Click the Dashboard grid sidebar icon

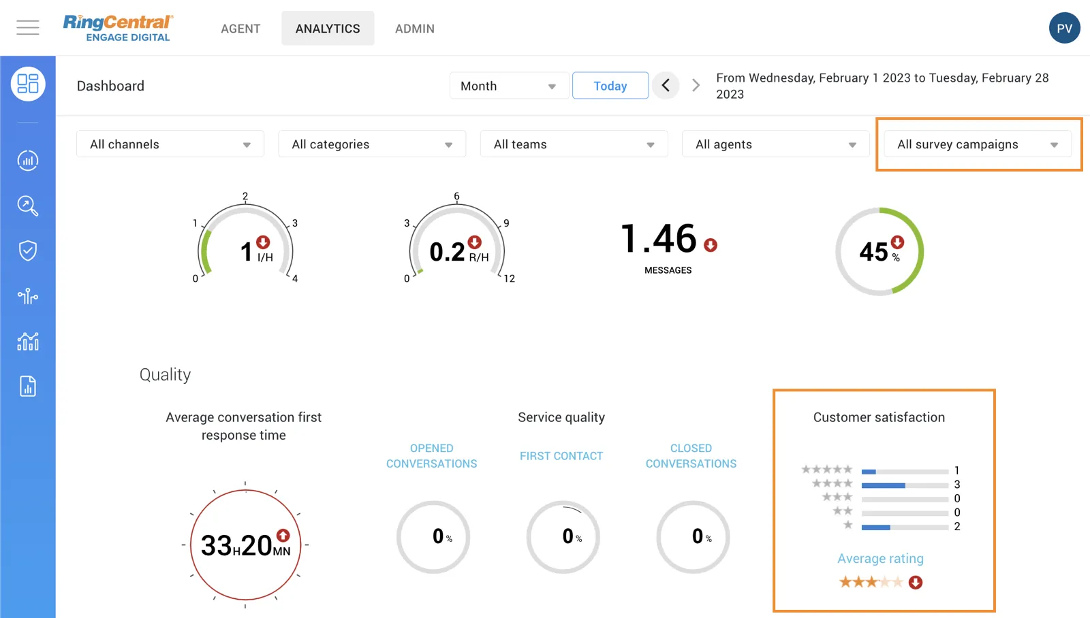[x=28, y=84]
